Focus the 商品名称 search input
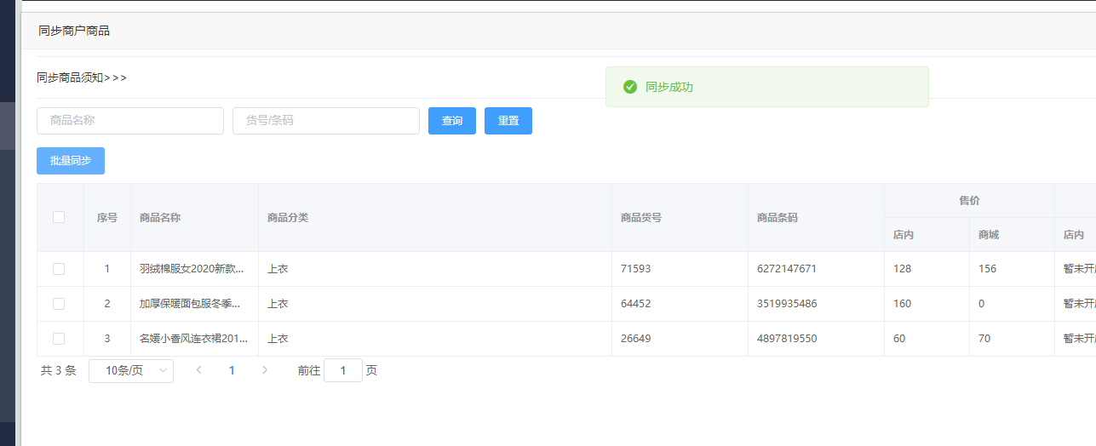1096x446 pixels. tap(130, 121)
